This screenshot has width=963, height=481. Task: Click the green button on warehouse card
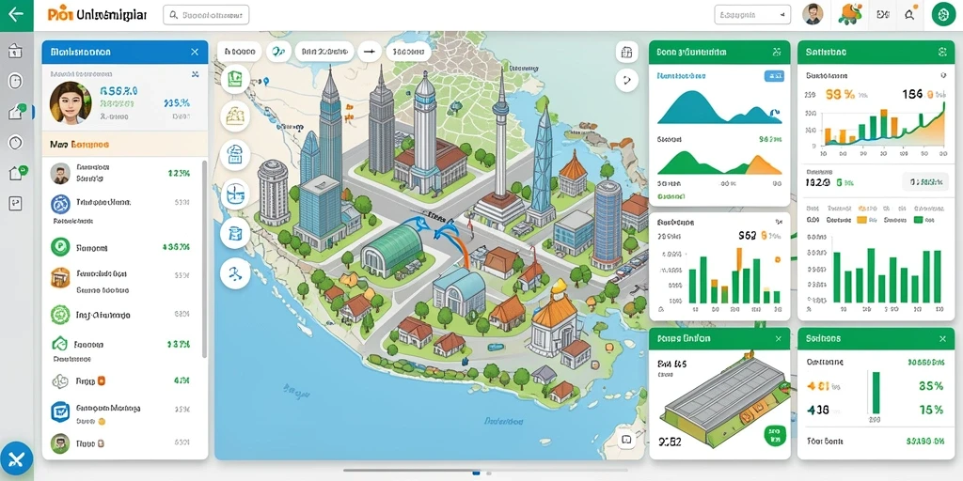click(774, 434)
